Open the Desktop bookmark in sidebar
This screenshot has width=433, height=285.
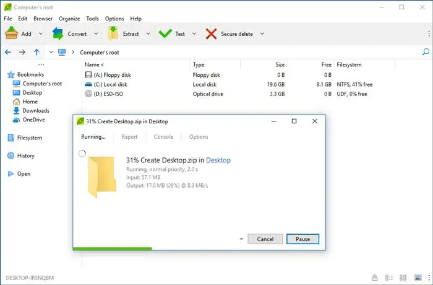[32, 93]
